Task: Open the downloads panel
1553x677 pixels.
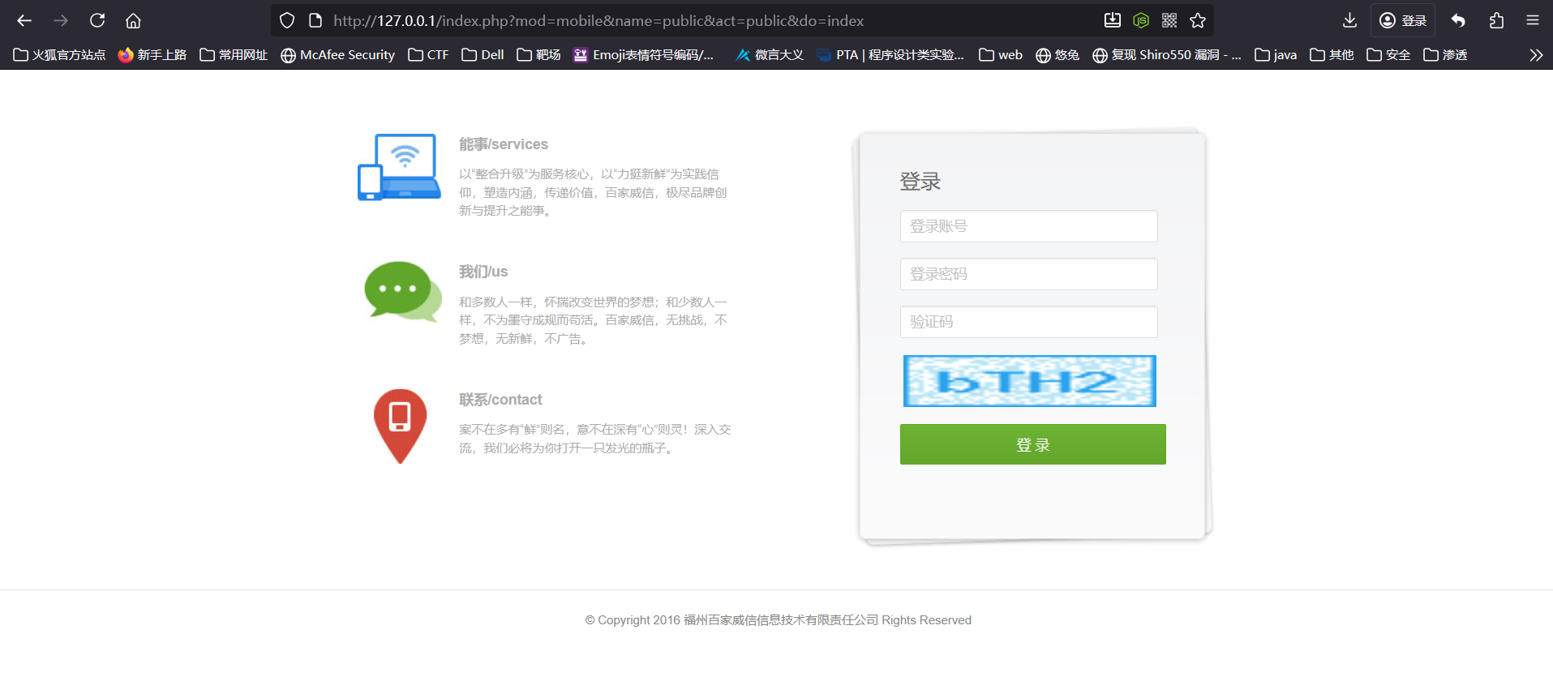Action: coord(1349,20)
